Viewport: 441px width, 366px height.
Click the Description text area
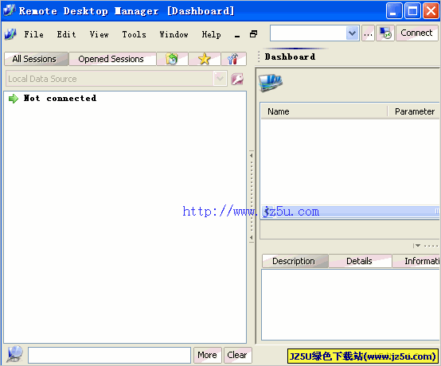(x=350, y=305)
